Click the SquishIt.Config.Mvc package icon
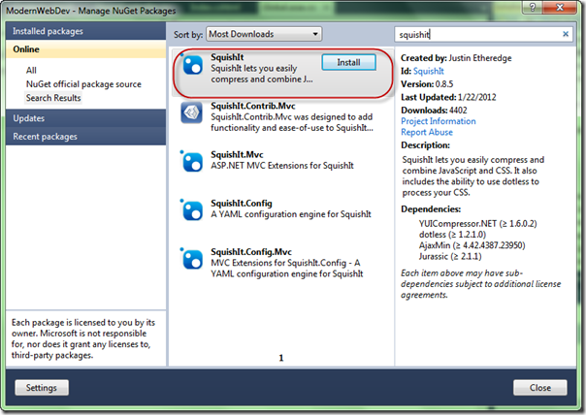Image resolution: width=586 pixels, height=415 pixels. tap(192, 257)
